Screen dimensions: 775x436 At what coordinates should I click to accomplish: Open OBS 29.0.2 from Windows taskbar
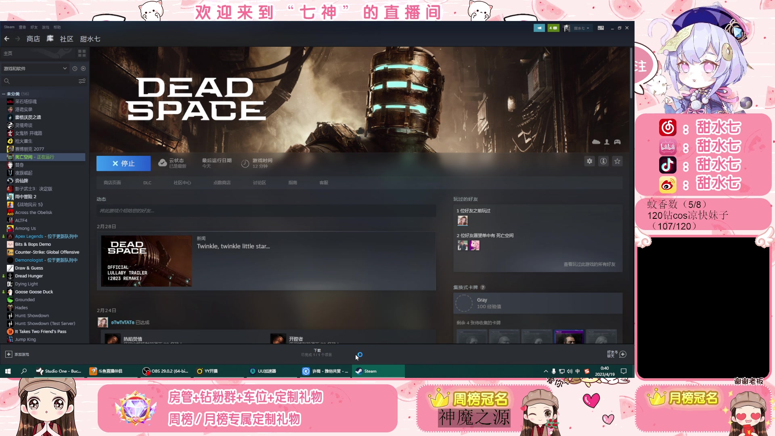166,371
